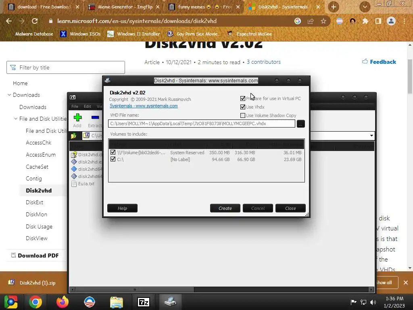Close the downloads bar
Viewport: 413px width, 310px height.
tap(406, 283)
